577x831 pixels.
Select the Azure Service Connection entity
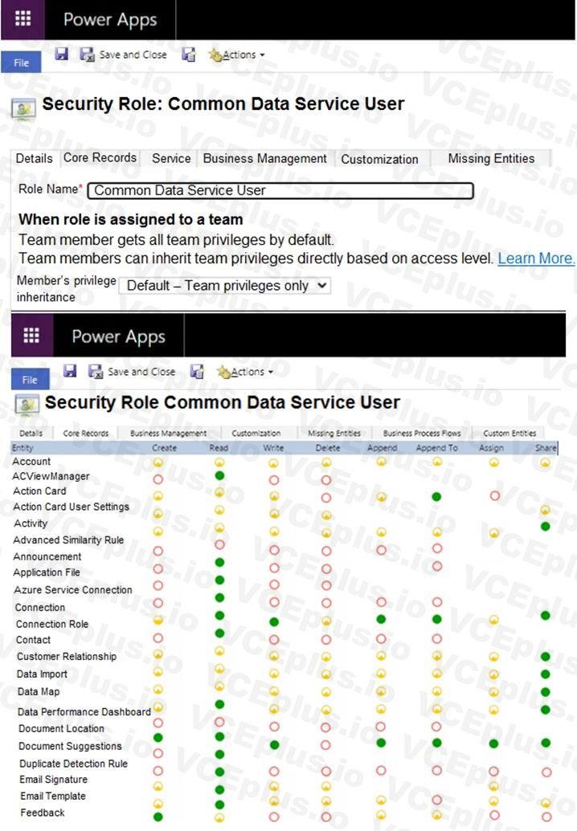[x=73, y=590]
